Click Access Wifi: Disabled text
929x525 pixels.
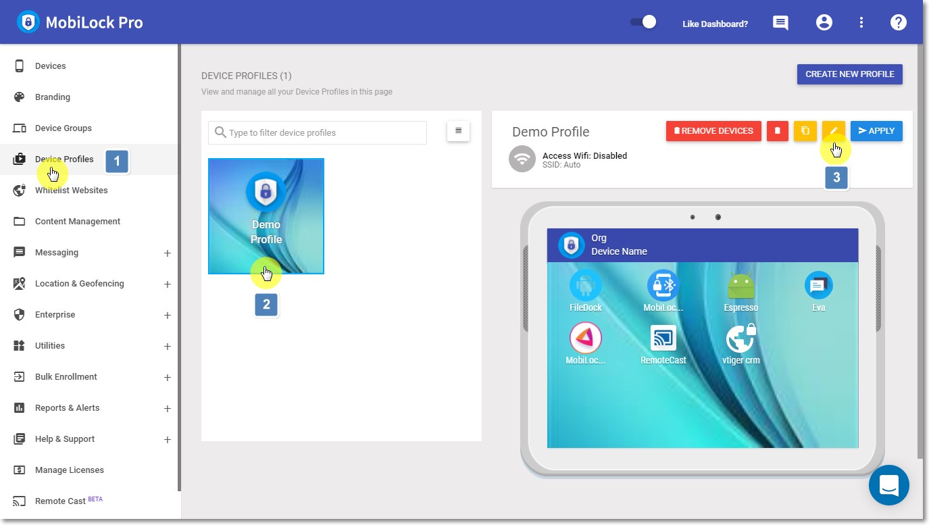(x=585, y=155)
